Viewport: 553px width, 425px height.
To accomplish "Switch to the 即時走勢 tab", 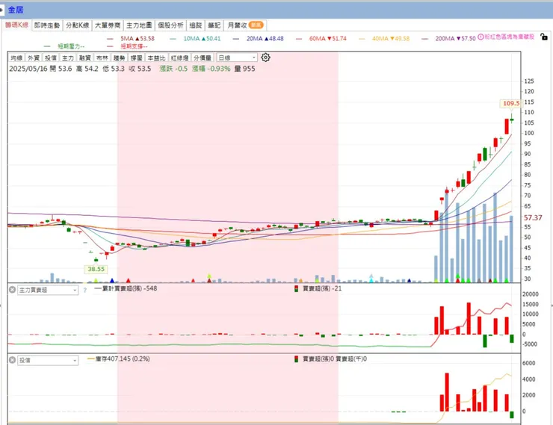I will [47, 25].
